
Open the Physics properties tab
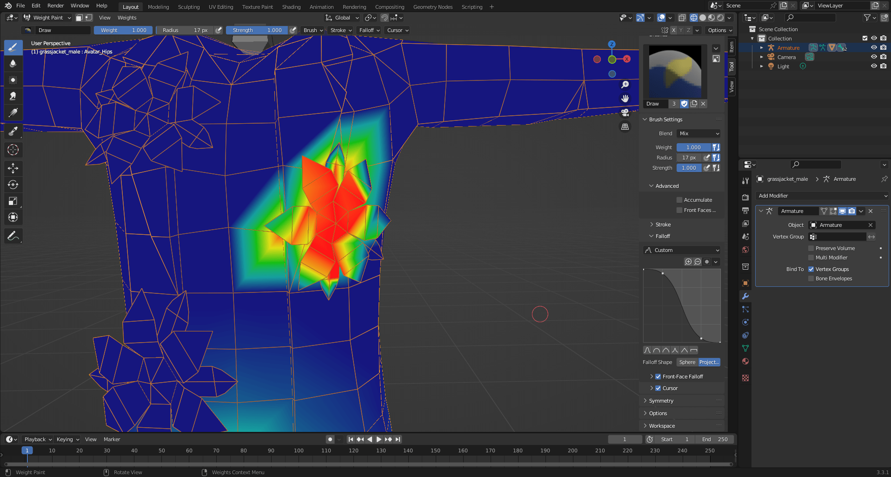pos(745,322)
